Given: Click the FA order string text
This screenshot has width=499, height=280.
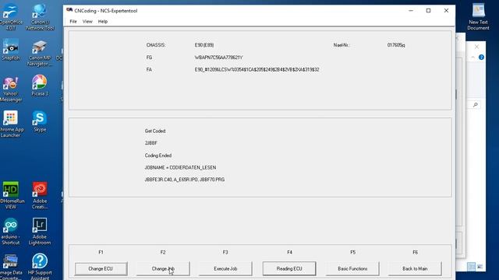Looking at the screenshot, I should pos(257,69).
